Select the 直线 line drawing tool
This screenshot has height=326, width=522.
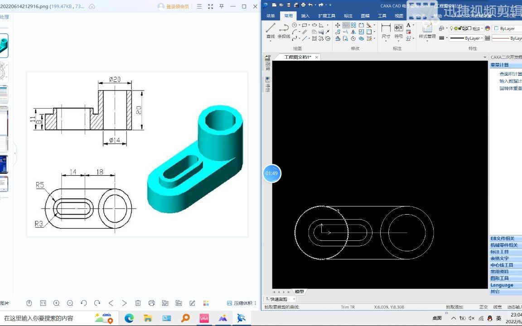[271, 31]
